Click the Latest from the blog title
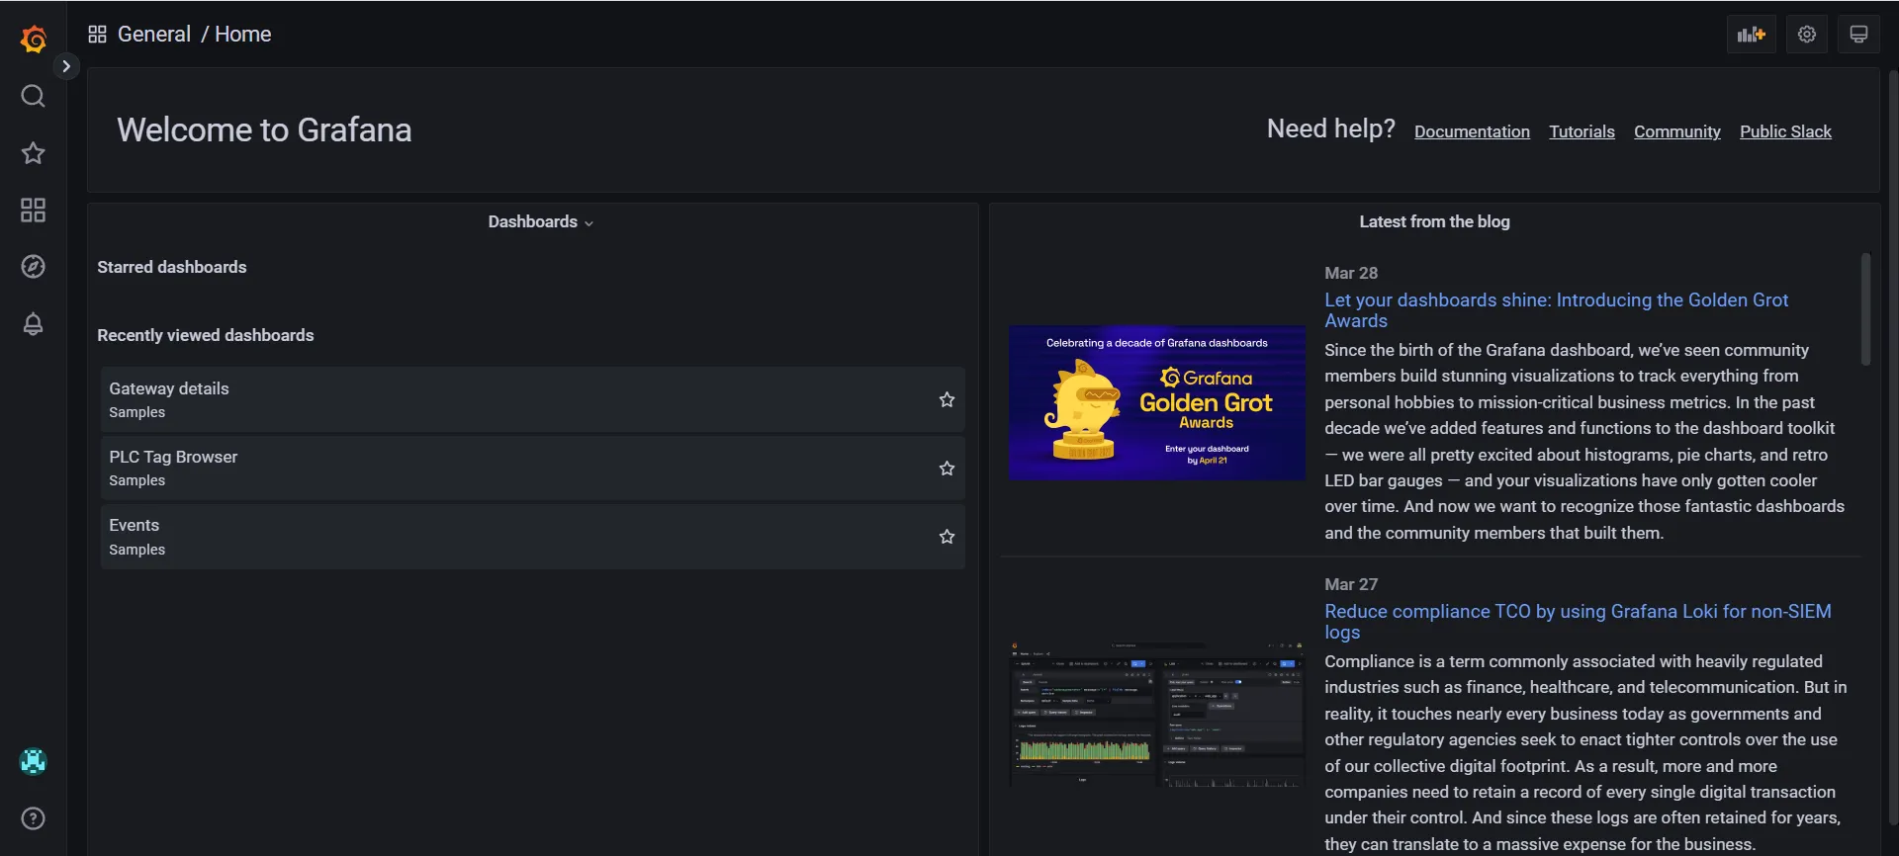Viewport: 1899px width, 856px height. pos(1434,222)
